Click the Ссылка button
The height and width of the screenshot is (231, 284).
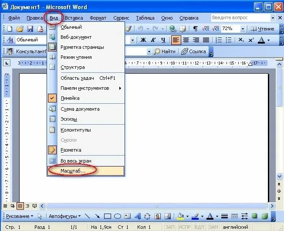[193, 51]
